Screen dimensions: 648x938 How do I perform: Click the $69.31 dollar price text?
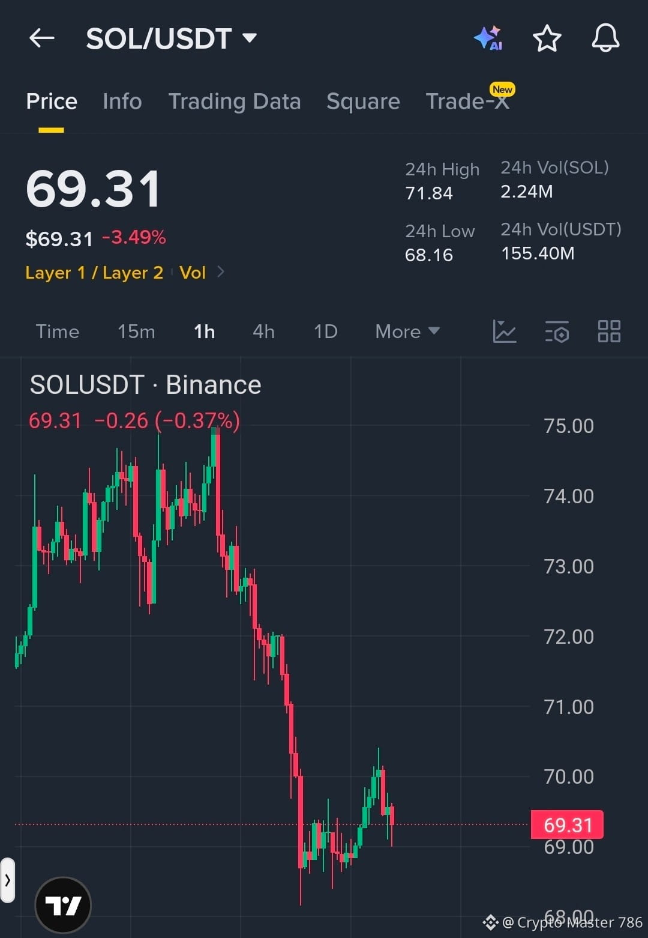click(59, 239)
